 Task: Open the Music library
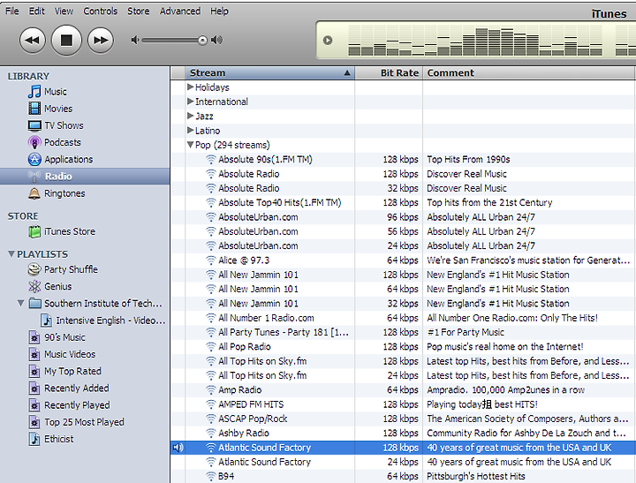(x=55, y=92)
